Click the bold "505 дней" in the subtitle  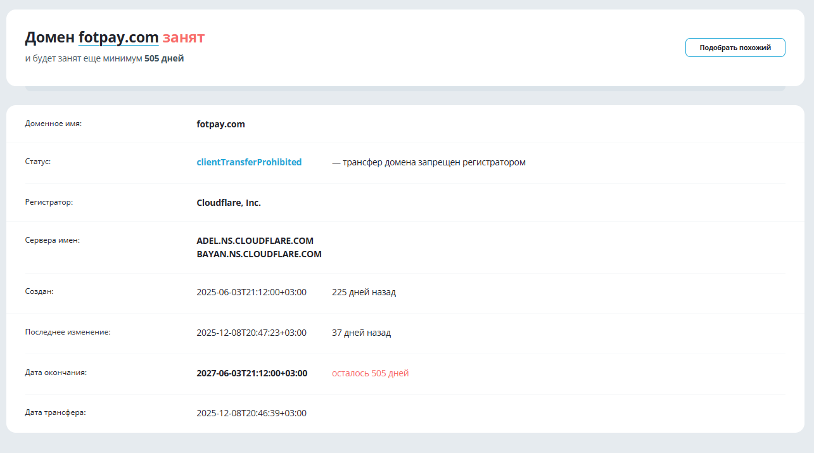164,58
